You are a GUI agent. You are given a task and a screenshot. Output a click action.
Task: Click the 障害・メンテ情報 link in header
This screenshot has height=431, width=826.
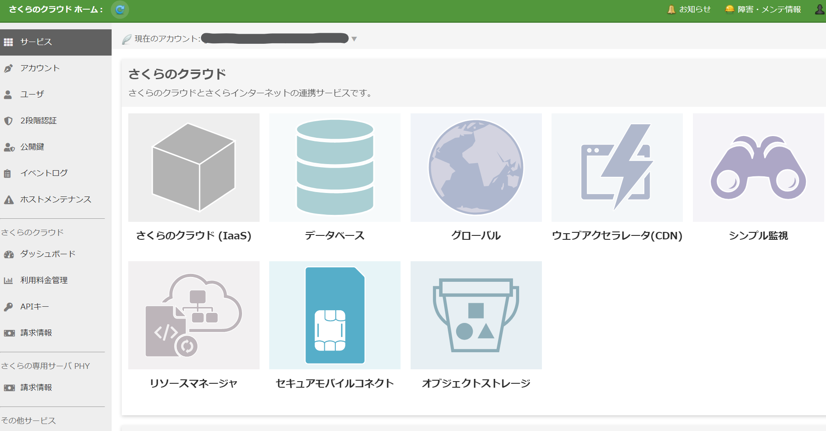tap(769, 9)
